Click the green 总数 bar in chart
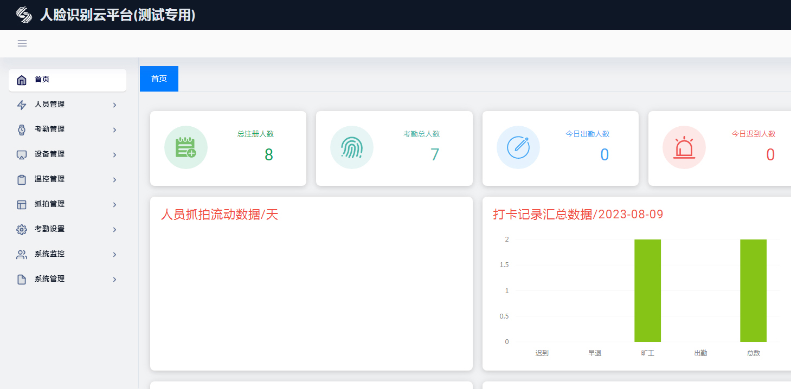The image size is (791, 389). point(753,290)
